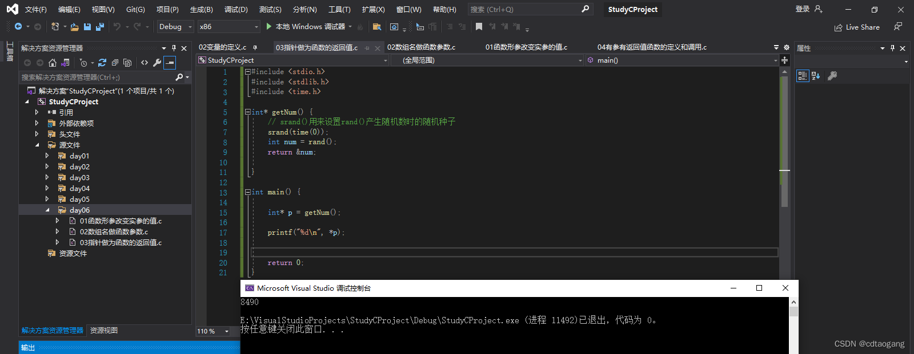Switch views icon in solution explorer toolbar

65,63
